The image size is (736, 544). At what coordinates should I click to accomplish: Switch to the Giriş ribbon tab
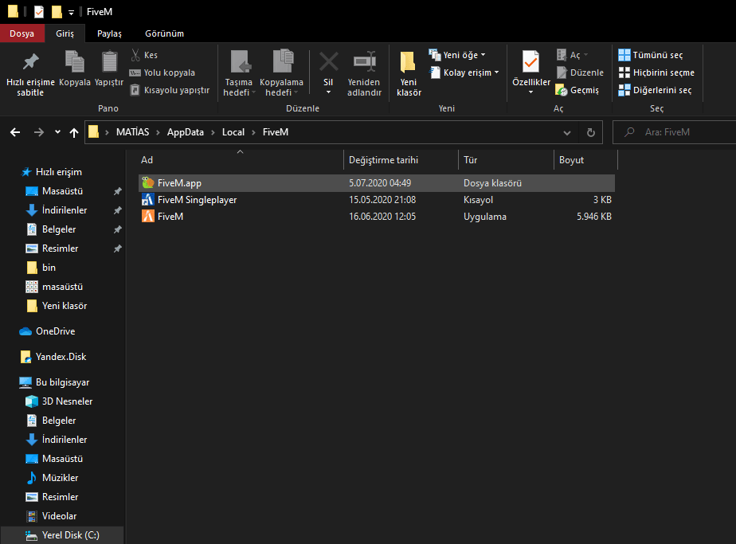click(x=65, y=33)
